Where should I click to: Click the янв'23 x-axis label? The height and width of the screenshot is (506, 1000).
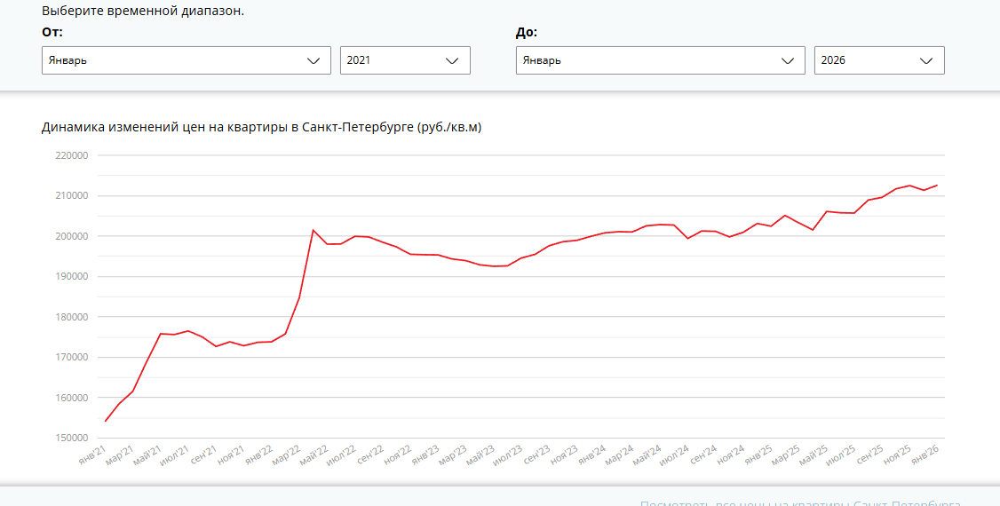point(426,455)
